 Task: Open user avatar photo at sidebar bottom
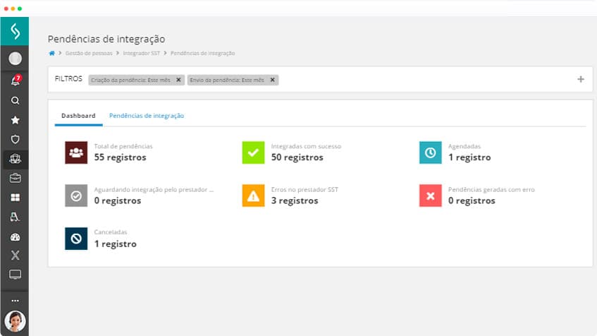click(x=15, y=321)
